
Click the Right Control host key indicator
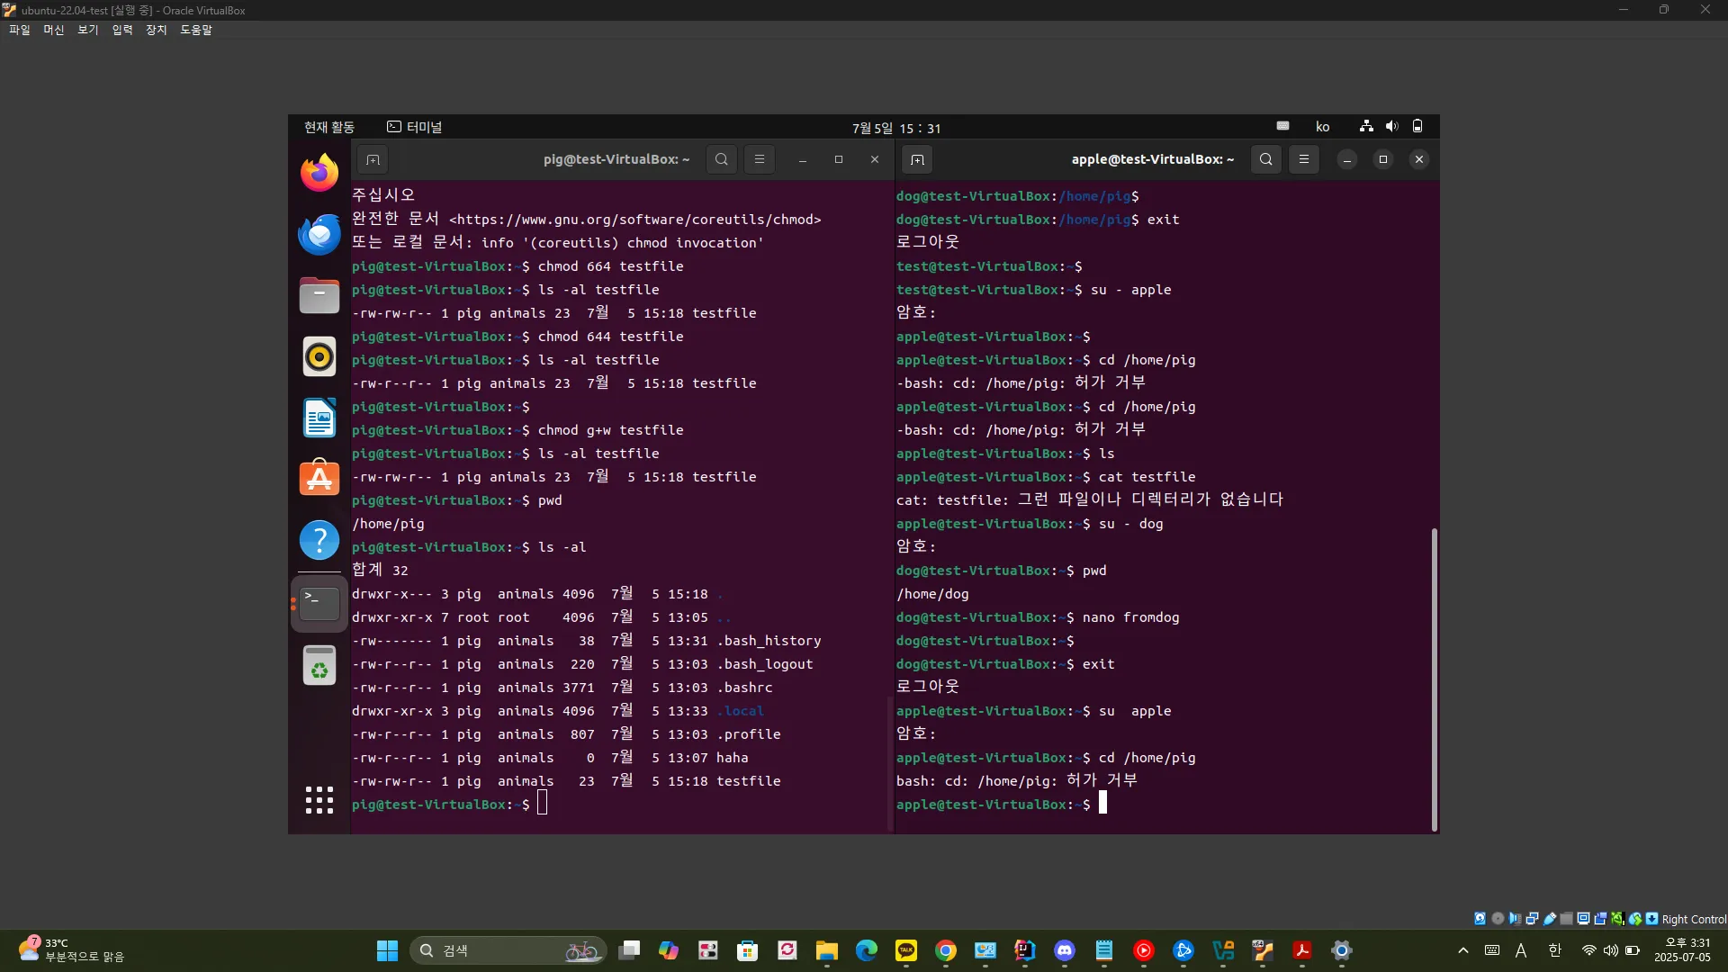(x=1694, y=919)
